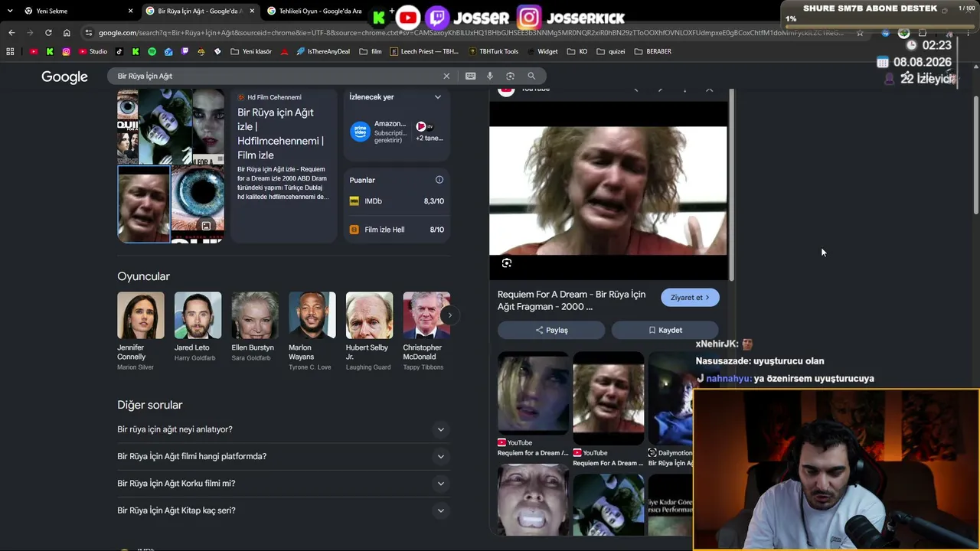Image resolution: width=980 pixels, height=551 pixels.
Task: Open the TikTok bookmark icon
Action: [x=119, y=51]
